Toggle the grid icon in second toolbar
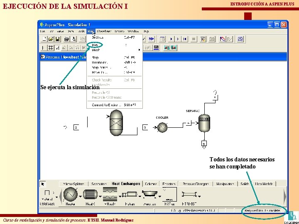The width and height of the screenshot is (299, 224). pyautogui.click(x=51, y=48)
